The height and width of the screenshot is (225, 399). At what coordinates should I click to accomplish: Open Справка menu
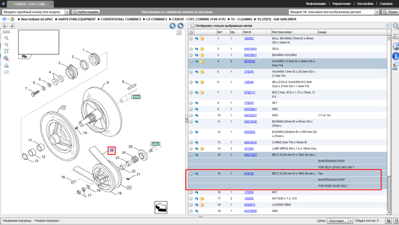[386, 4]
